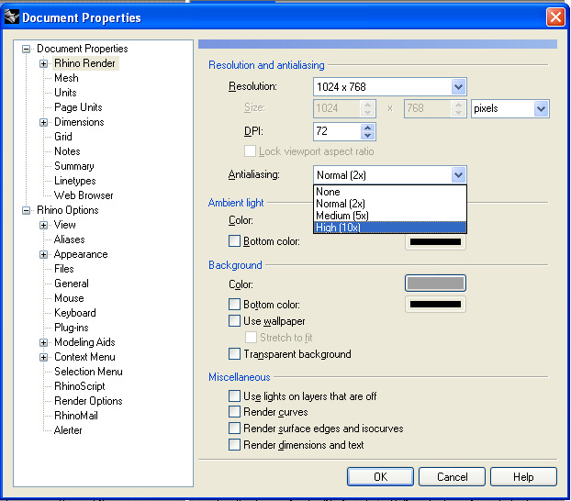Image resolution: width=571 pixels, height=501 pixels.
Task: Click the Rhino icon in the title bar
Action: (x=11, y=17)
